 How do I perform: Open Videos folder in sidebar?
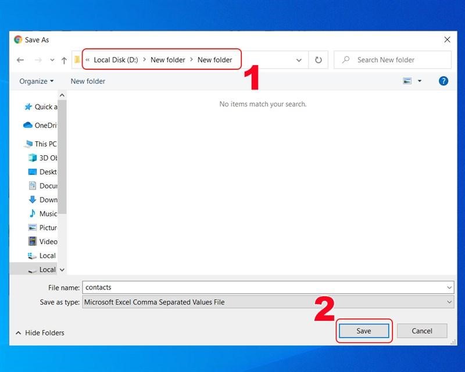[x=42, y=241]
